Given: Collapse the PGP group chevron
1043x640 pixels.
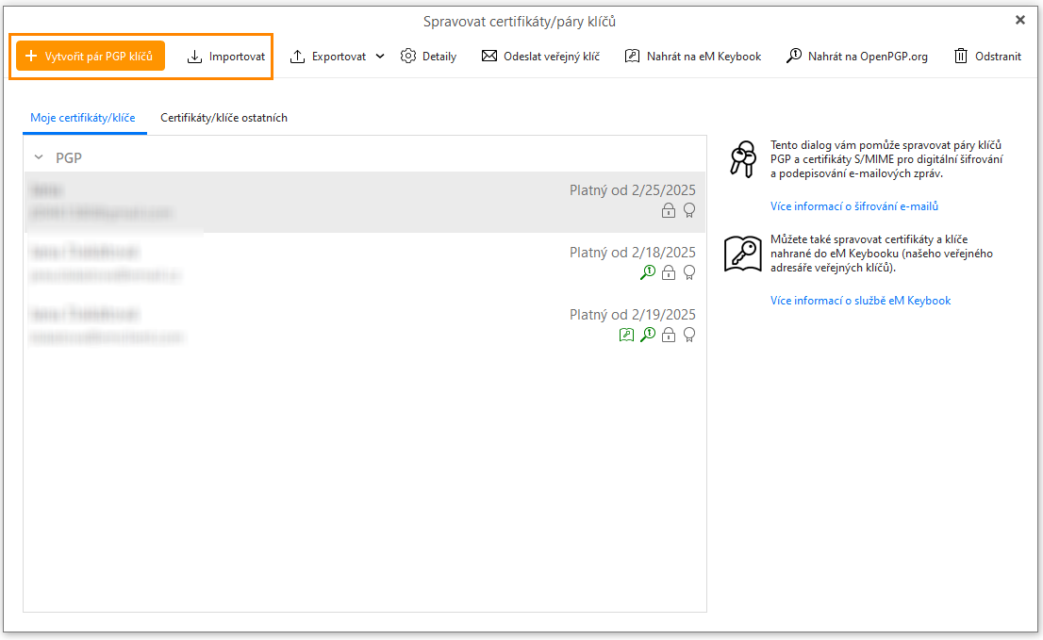Looking at the screenshot, I should coord(39,158).
